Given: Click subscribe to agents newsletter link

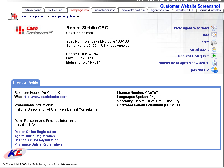Looking at the screenshot, I should [x=184, y=63].
